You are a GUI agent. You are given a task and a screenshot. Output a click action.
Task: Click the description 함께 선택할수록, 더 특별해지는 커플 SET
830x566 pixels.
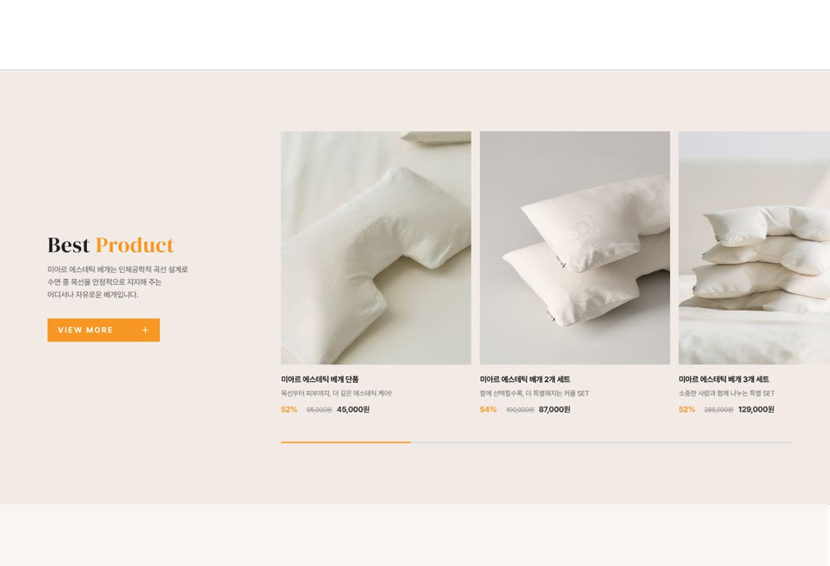(x=534, y=394)
